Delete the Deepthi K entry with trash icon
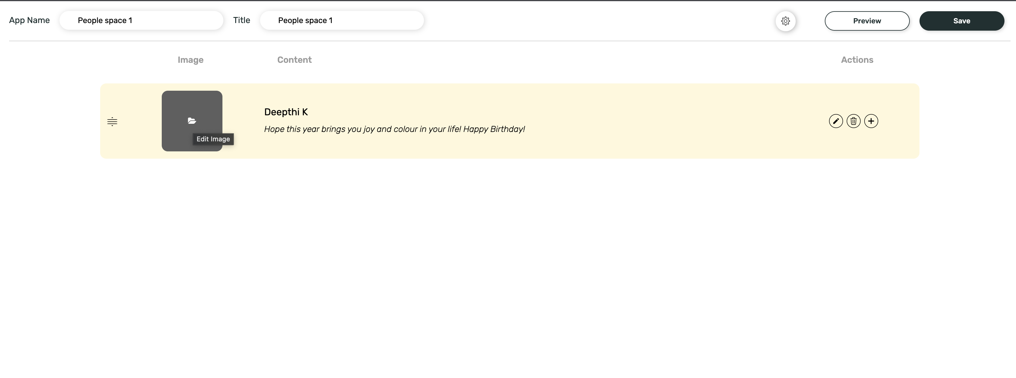This screenshot has width=1016, height=378. 854,121
